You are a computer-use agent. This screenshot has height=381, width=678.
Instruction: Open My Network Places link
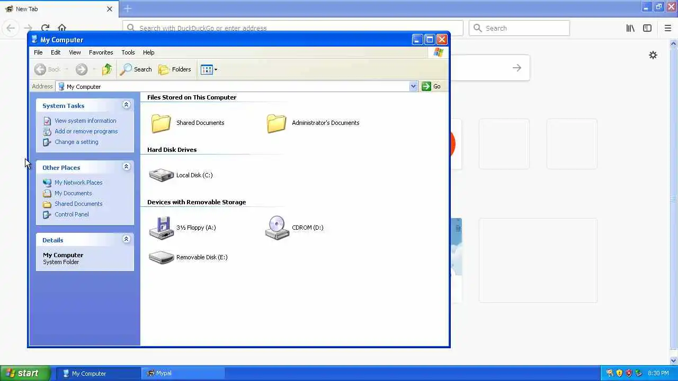(78, 183)
